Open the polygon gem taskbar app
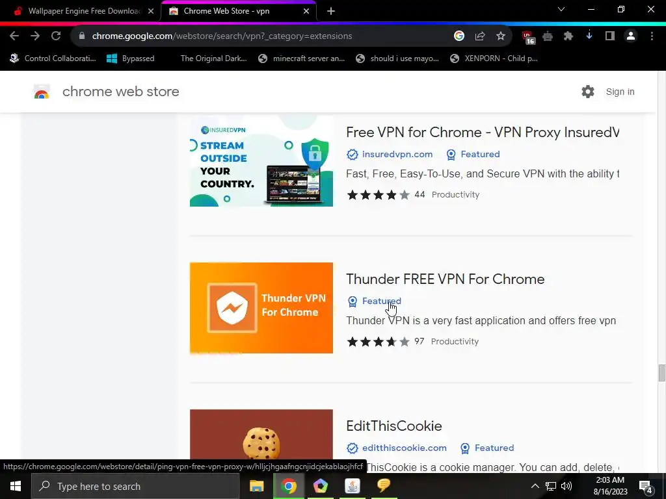Viewport: 666px width, 499px height. [x=320, y=486]
